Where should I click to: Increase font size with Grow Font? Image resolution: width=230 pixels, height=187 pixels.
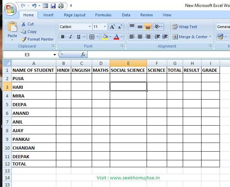point(112,27)
